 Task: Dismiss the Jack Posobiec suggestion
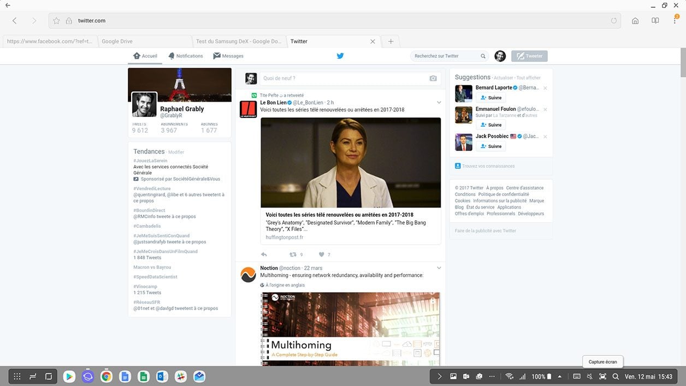545,136
